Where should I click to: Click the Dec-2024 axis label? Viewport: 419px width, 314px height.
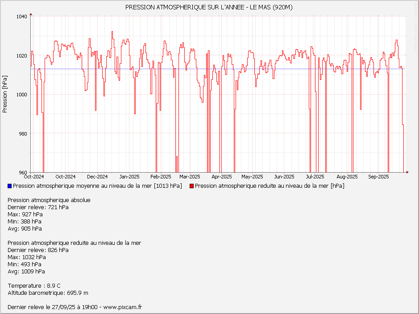[x=97, y=177]
